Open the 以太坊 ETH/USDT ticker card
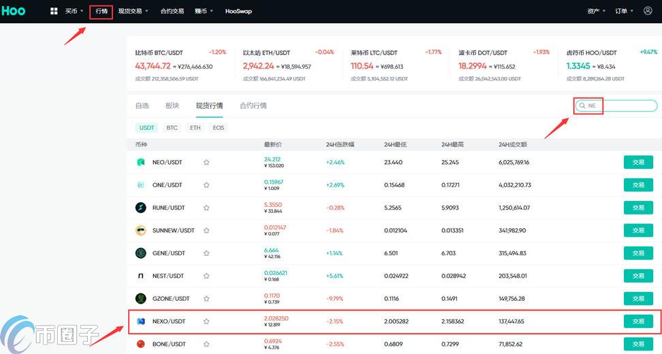662x354 pixels. coord(288,65)
